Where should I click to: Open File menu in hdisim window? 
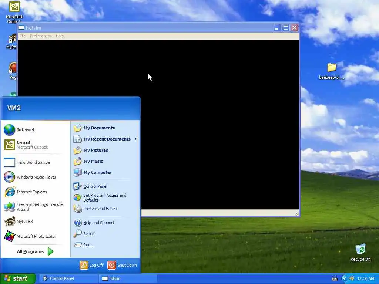pos(23,36)
